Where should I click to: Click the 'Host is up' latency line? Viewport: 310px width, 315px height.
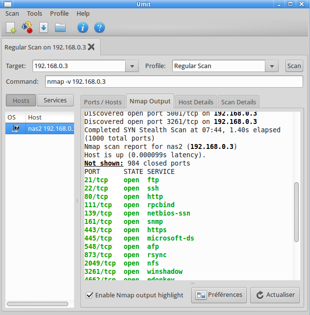pos(145,155)
